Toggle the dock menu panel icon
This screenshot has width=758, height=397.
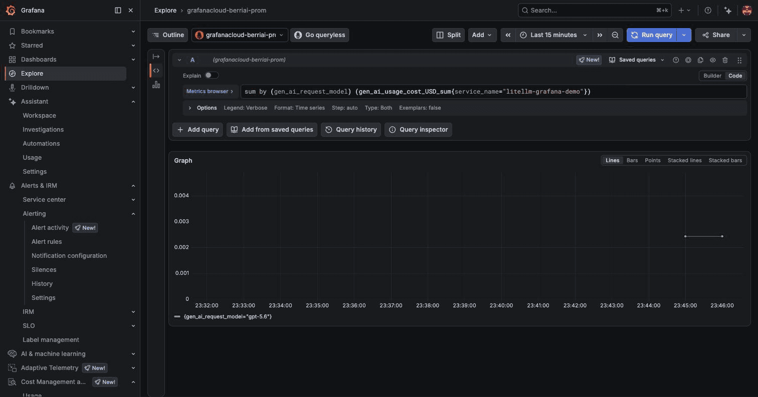pos(118,10)
